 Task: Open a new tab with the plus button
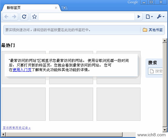[x=64, y=8]
